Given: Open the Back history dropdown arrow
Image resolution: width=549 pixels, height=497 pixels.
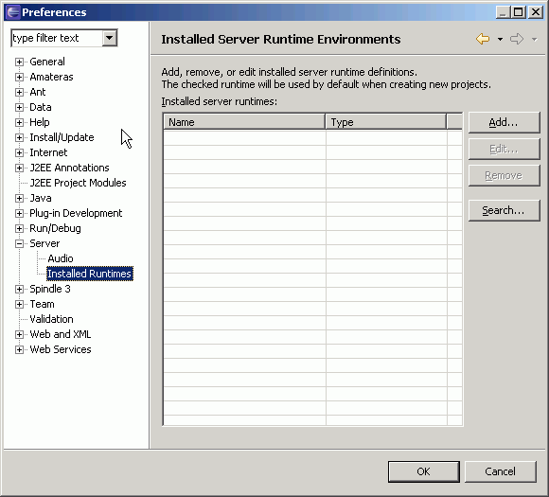Looking at the screenshot, I should click(500, 39).
